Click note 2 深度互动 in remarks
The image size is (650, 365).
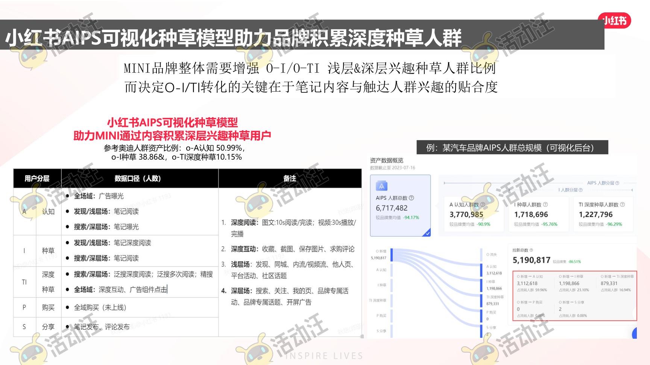pyautogui.click(x=288, y=249)
